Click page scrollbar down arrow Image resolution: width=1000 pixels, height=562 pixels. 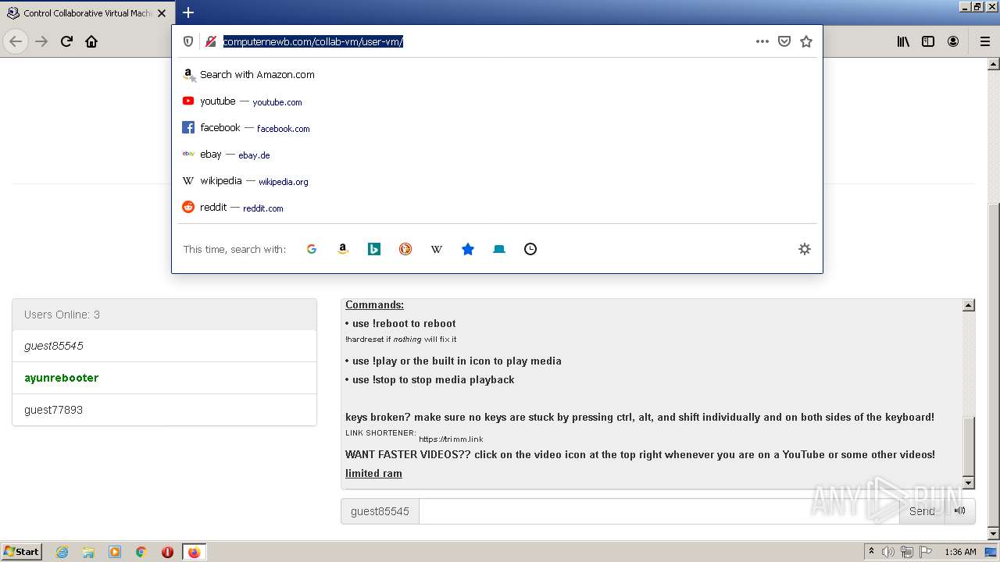click(x=994, y=534)
